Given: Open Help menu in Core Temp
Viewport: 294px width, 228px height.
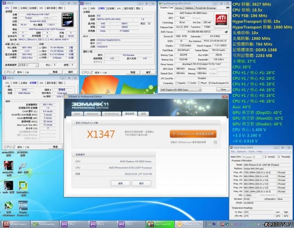Looking at the screenshot, I should coord(260,151).
